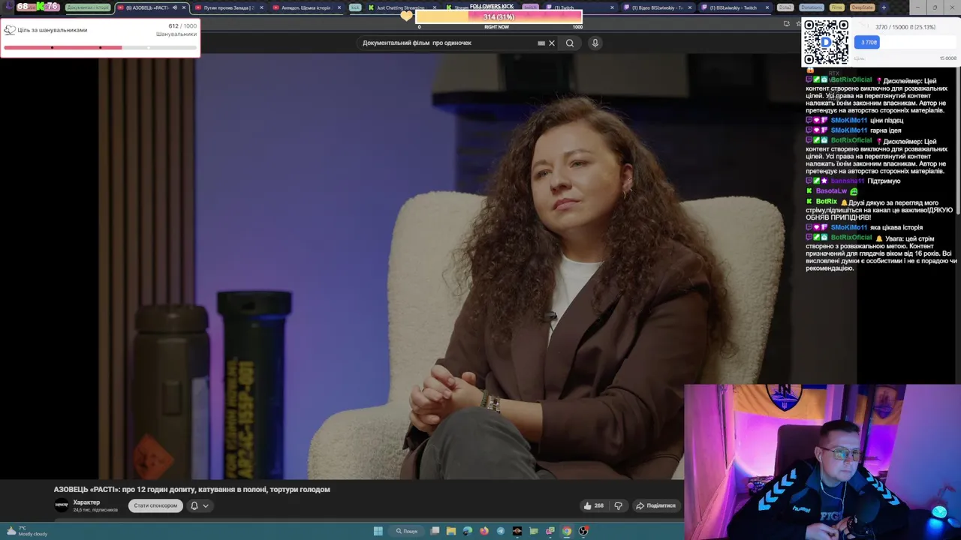
Task: Open the Windows Start menu
Action: (378, 531)
